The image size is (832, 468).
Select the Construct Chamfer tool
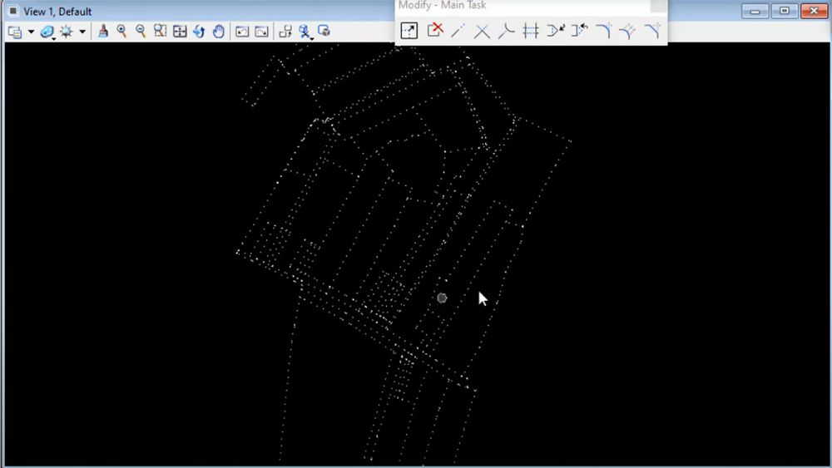652,30
